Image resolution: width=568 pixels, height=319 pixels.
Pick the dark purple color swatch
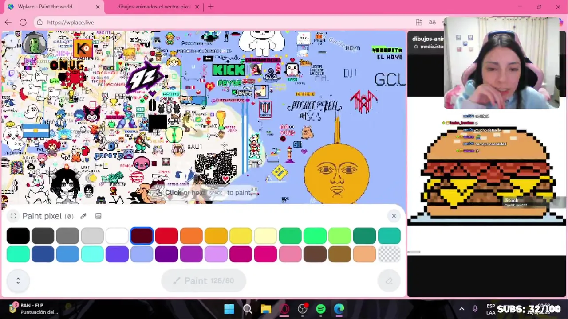(166, 254)
